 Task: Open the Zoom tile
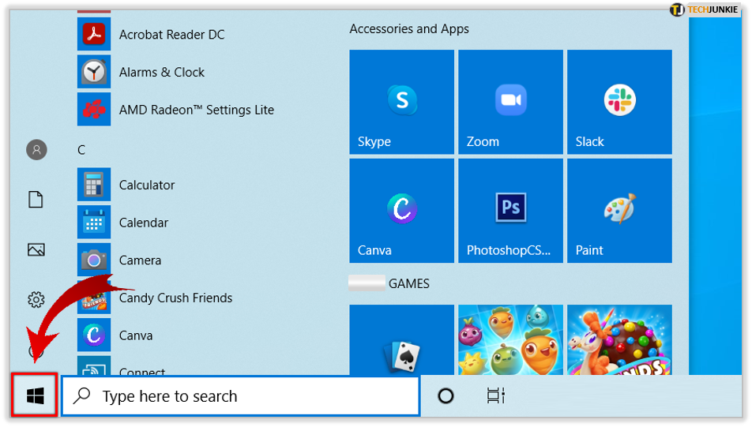pyautogui.click(x=510, y=102)
